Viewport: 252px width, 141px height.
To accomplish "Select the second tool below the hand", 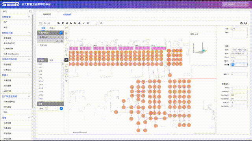I will (67, 33).
